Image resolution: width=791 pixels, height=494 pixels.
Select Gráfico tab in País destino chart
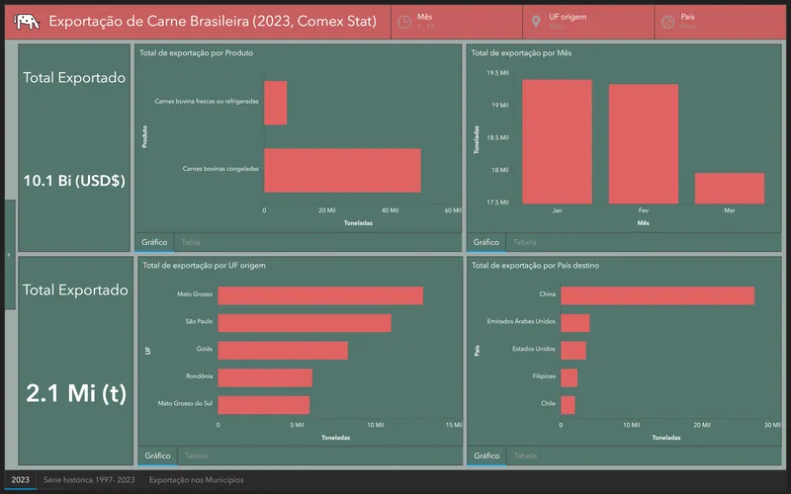click(486, 455)
